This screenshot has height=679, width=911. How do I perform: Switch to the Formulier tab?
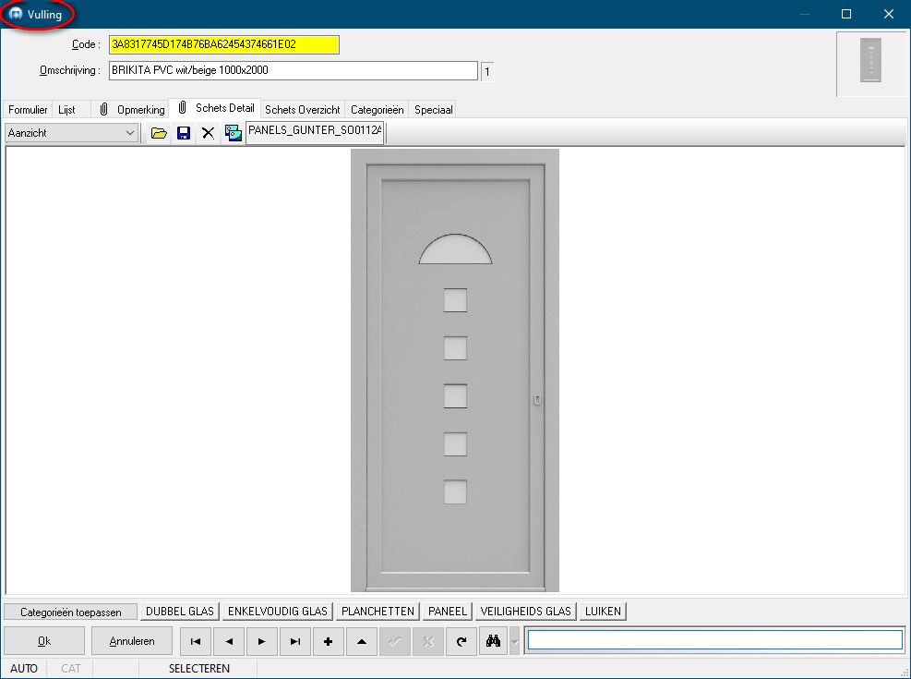coord(28,109)
